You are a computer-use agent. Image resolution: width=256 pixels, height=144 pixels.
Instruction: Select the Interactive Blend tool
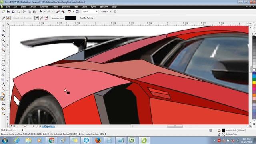(x=3, y=94)
